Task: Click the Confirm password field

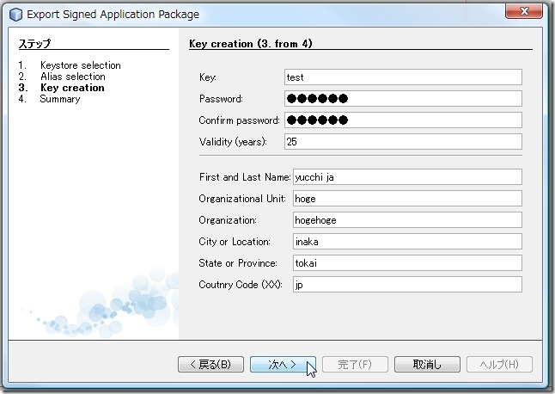Action: 403,120
